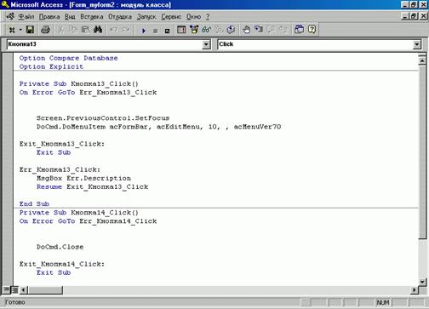Screen dimensions: 429x309
Task: Open the Отладка menu
Action: (120, 17)
